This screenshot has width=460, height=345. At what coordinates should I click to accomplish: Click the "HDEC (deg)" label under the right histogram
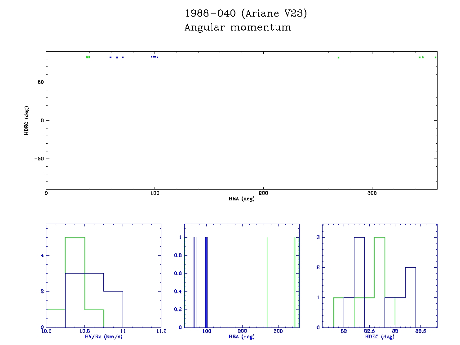click(x=380, y=336)
